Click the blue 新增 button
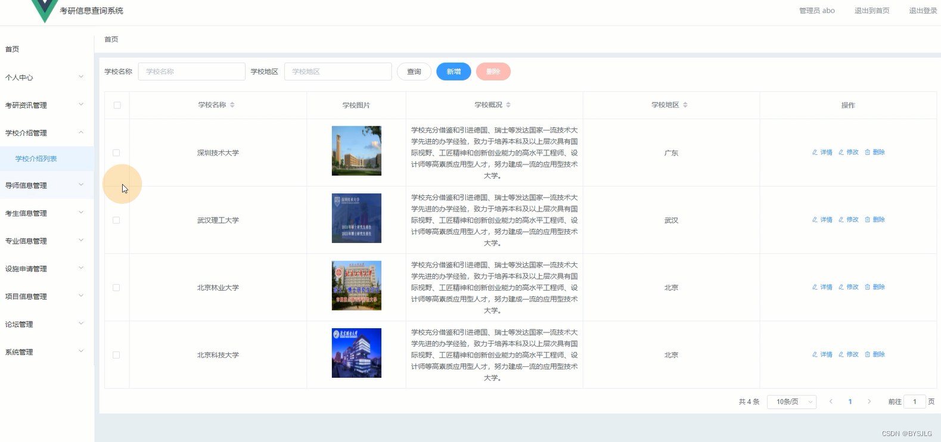941x442 pixels. [454, 71]
